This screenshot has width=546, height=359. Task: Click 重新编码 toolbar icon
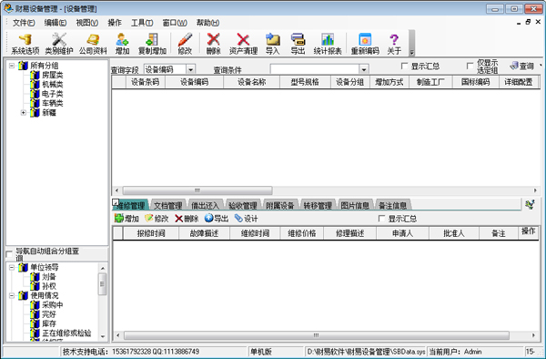pos(365,44)
